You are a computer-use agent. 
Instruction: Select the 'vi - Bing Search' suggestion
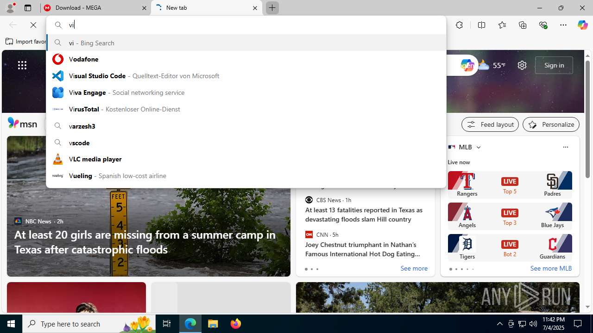click(x=246, y=43)
